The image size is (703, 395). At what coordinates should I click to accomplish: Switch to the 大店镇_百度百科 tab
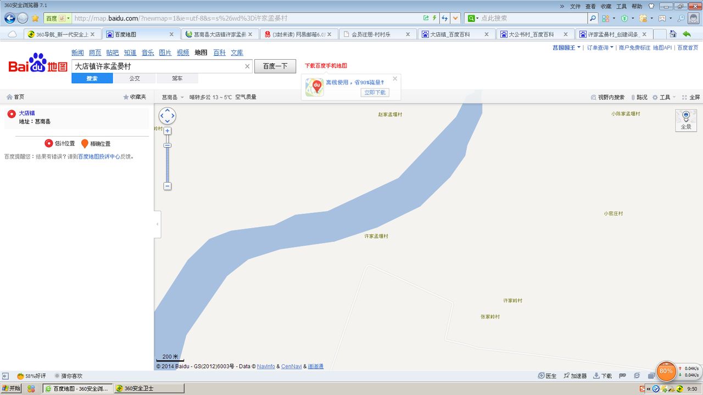coord(456,34)
